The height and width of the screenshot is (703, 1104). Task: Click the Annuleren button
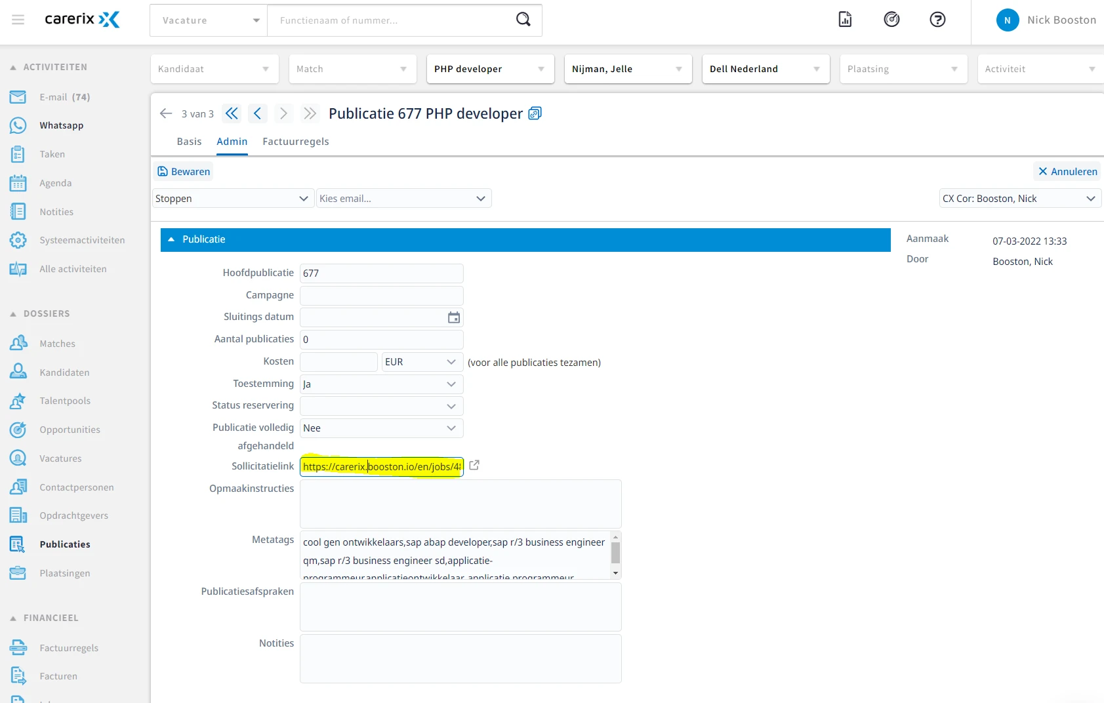(1067, 172)
